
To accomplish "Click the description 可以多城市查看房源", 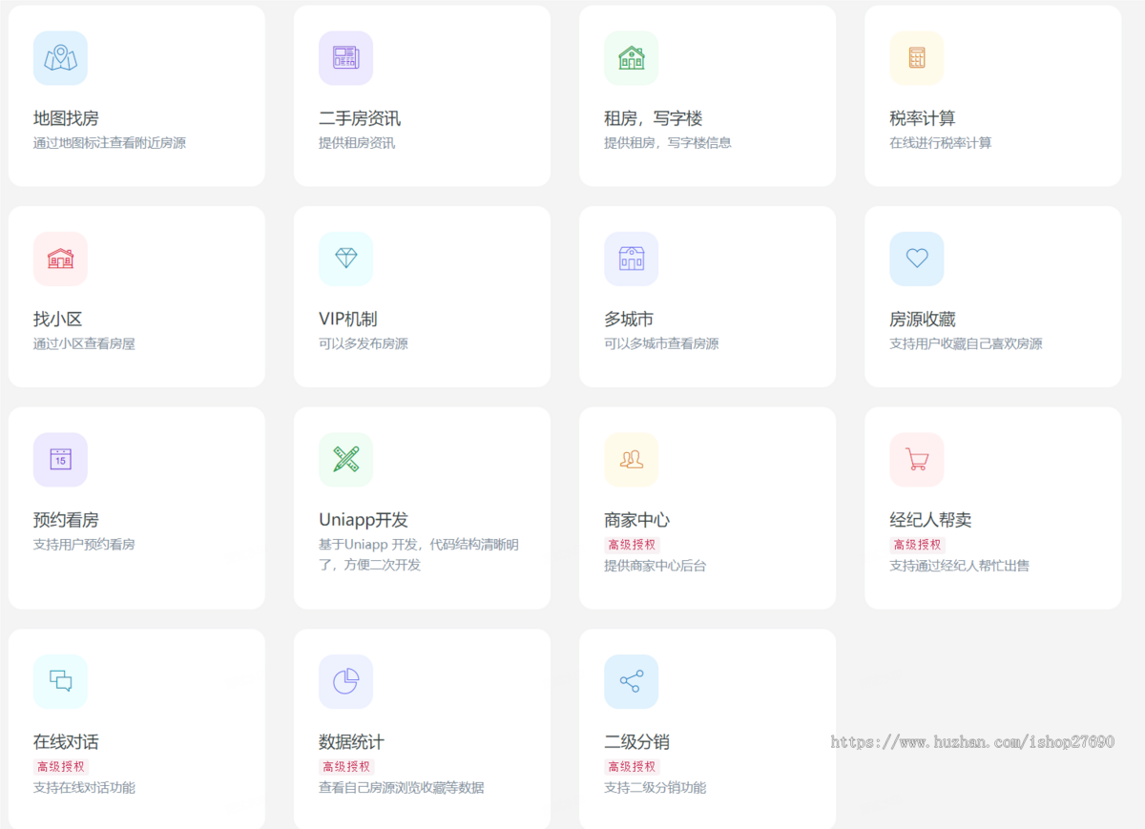I will tap(661, 343).
